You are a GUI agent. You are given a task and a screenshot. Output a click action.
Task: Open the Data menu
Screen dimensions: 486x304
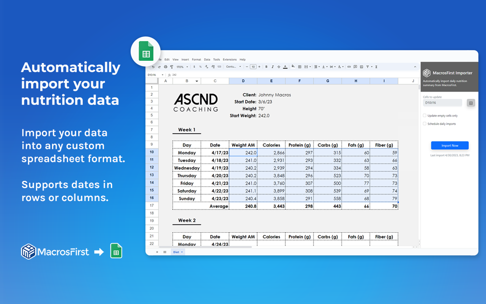207,60
